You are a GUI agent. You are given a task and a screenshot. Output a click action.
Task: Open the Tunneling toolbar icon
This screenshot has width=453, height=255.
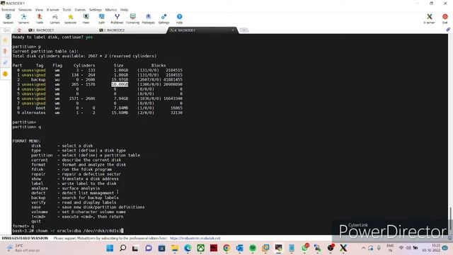132,18
